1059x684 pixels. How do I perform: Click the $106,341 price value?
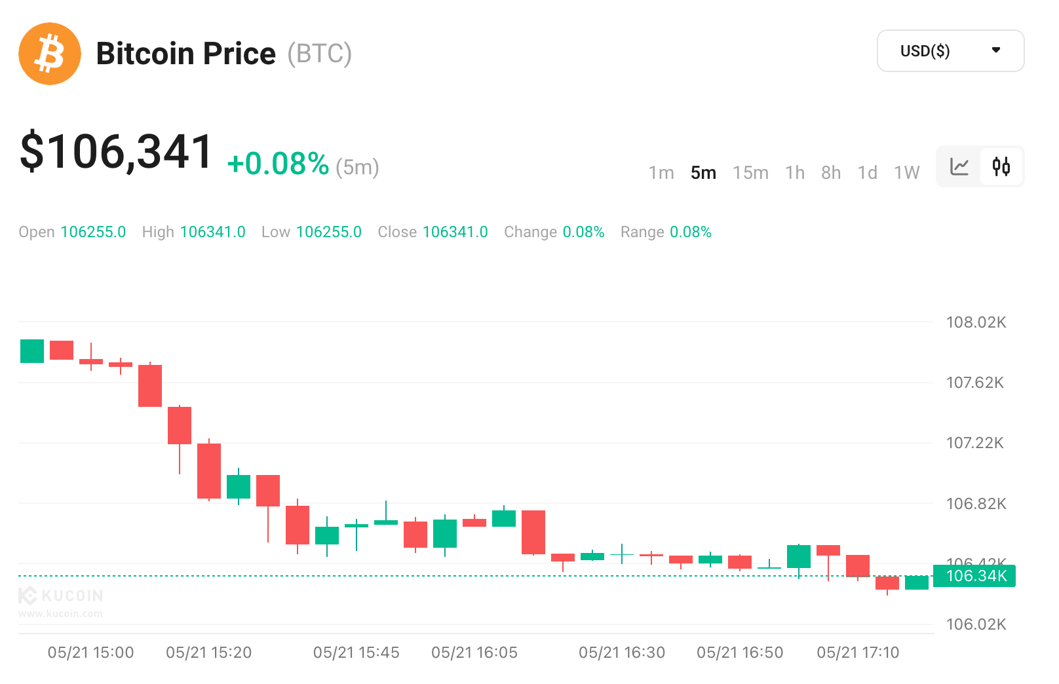point(117,152)
